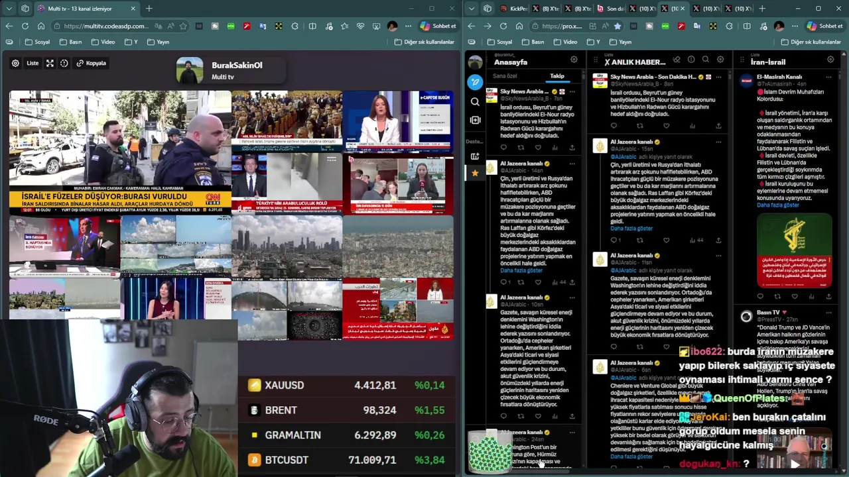Click Sohbet et Copilot button in right browser
The height and width of the screenshot is (477, 849).
(825, 26)
